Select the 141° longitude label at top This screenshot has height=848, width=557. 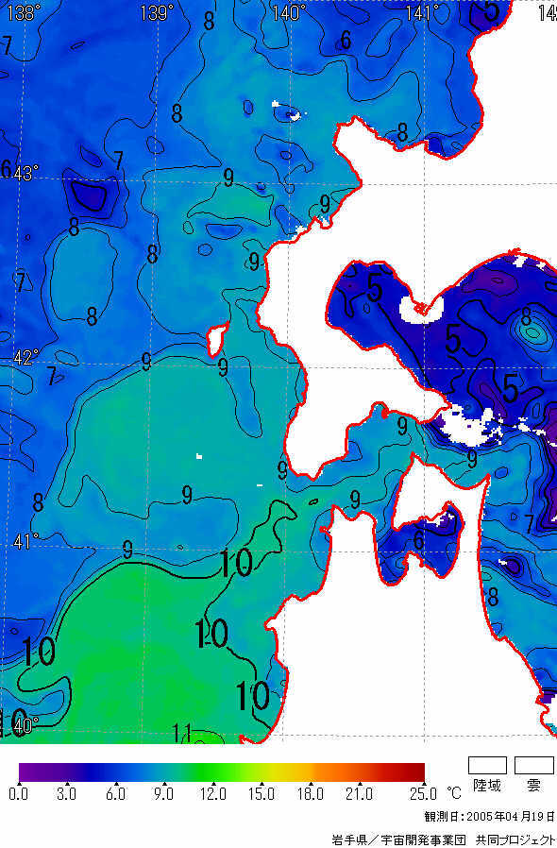[422, 12]
